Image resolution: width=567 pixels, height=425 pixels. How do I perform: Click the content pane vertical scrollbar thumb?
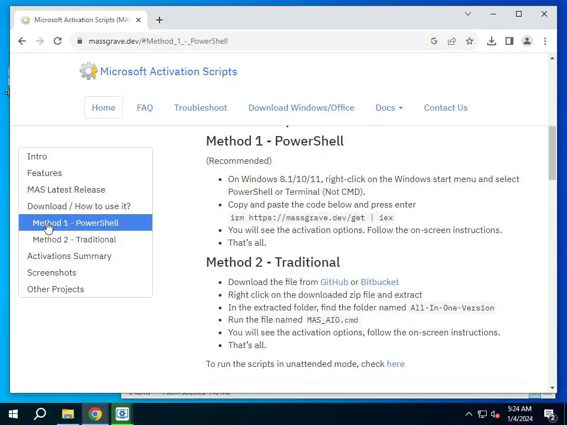(552, 153)
